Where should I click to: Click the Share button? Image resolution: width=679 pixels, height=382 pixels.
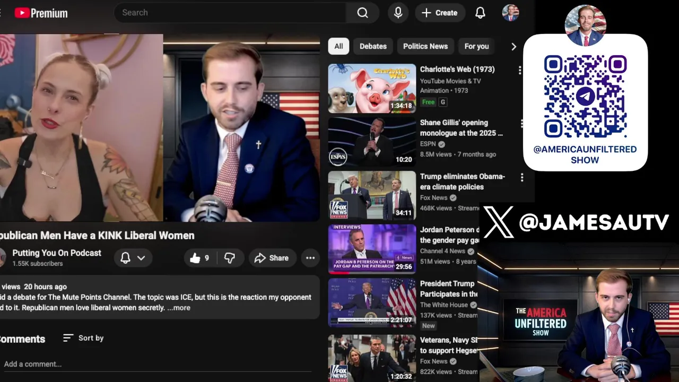tap(272, 258)
